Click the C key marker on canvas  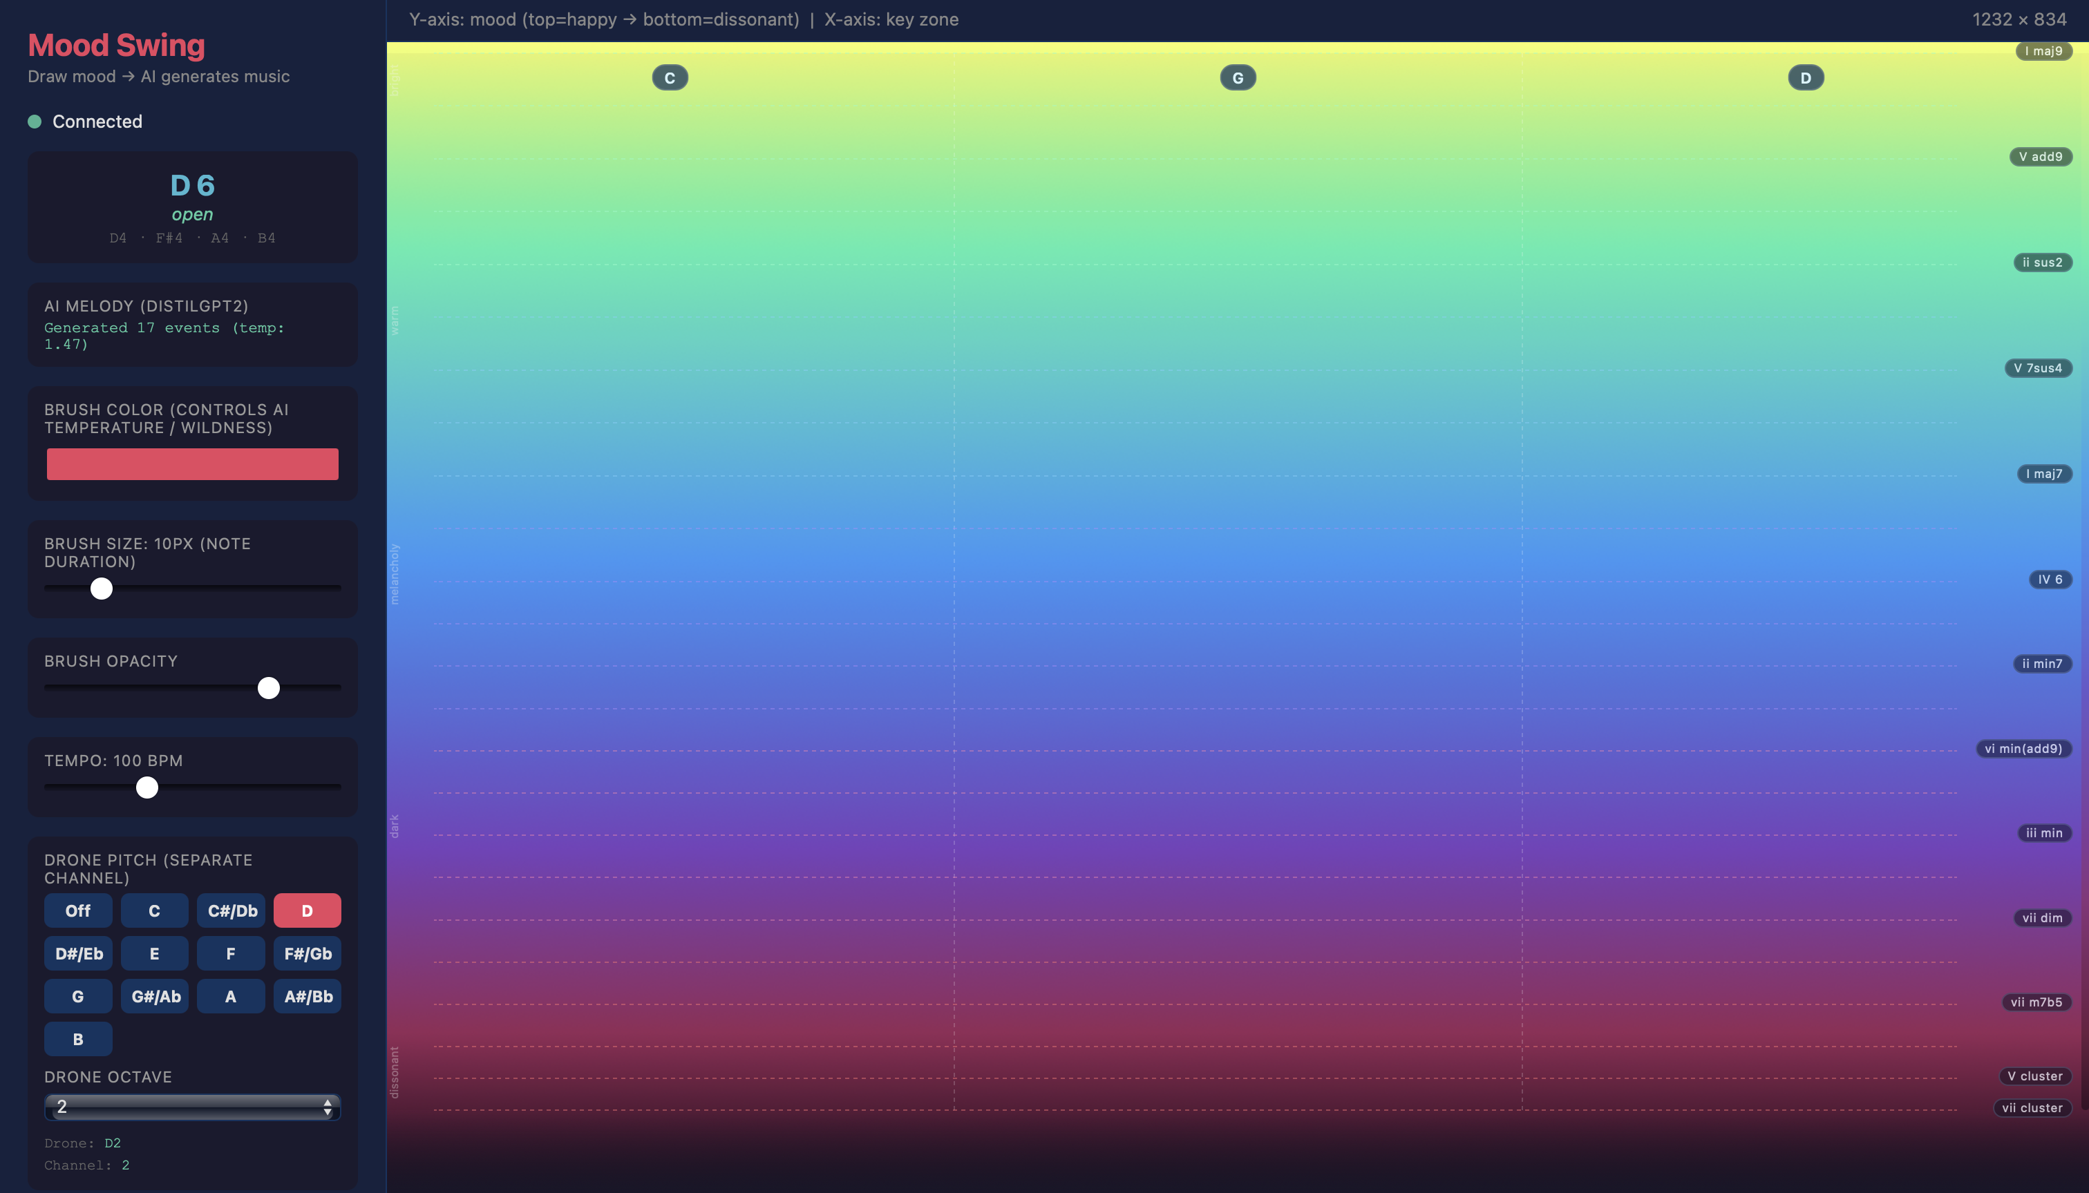[670, 77]
